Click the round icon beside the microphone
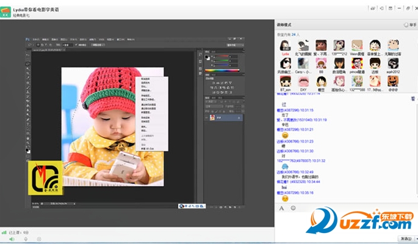418x244 pixels. coord(39,239)
